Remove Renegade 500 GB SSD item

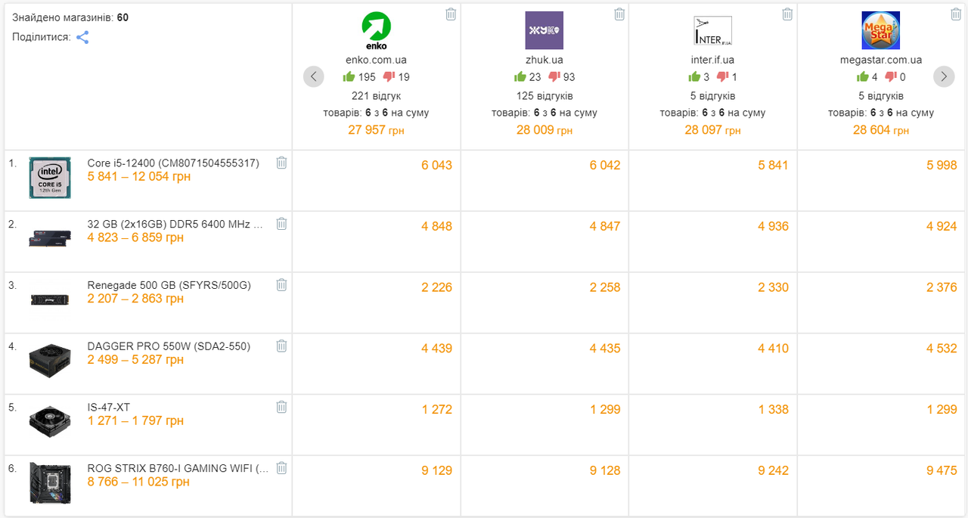pos(281,285)
